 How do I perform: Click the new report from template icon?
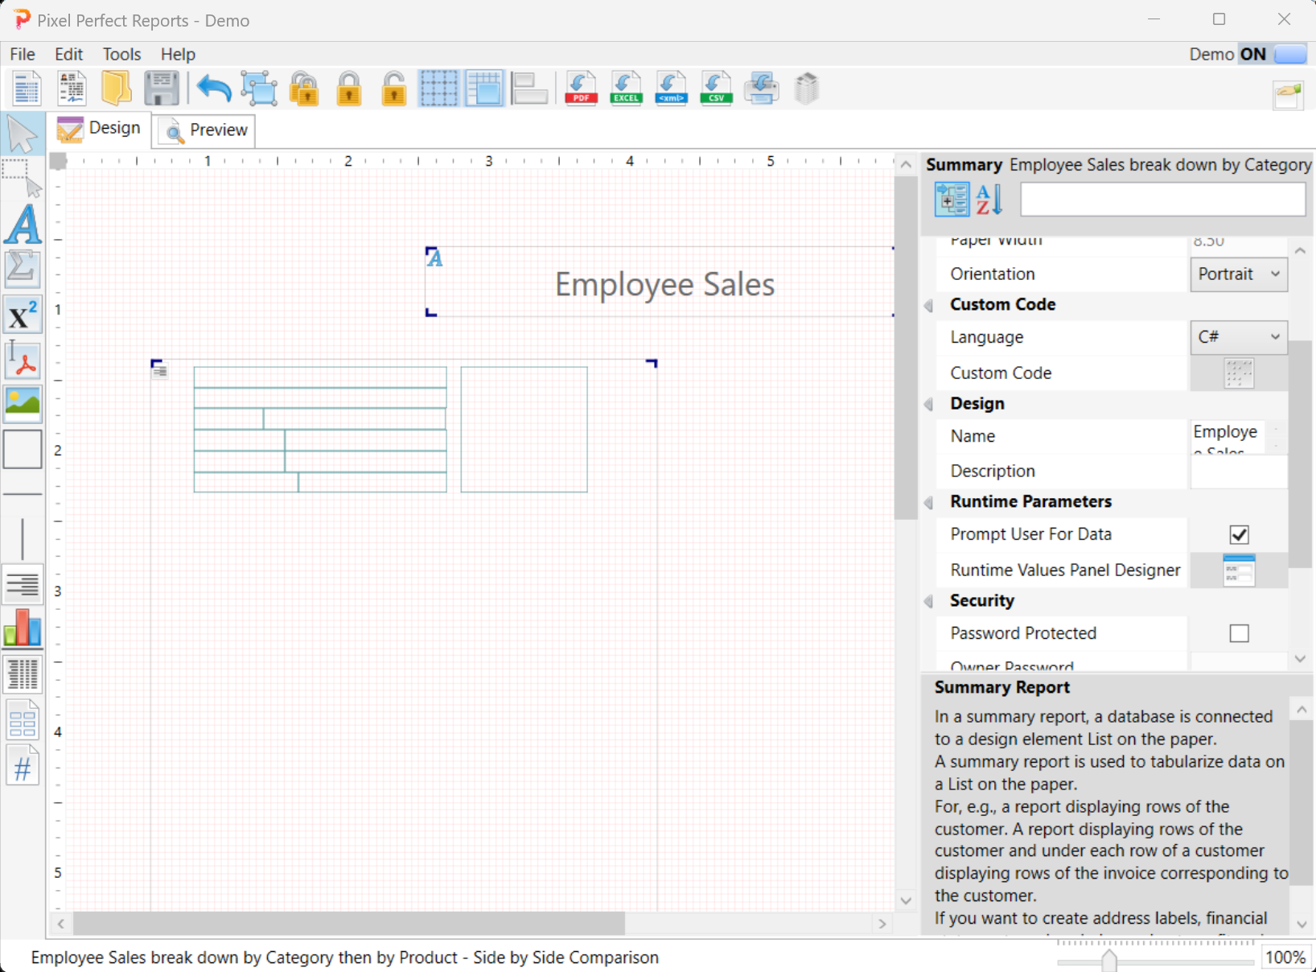pos(72,89)
